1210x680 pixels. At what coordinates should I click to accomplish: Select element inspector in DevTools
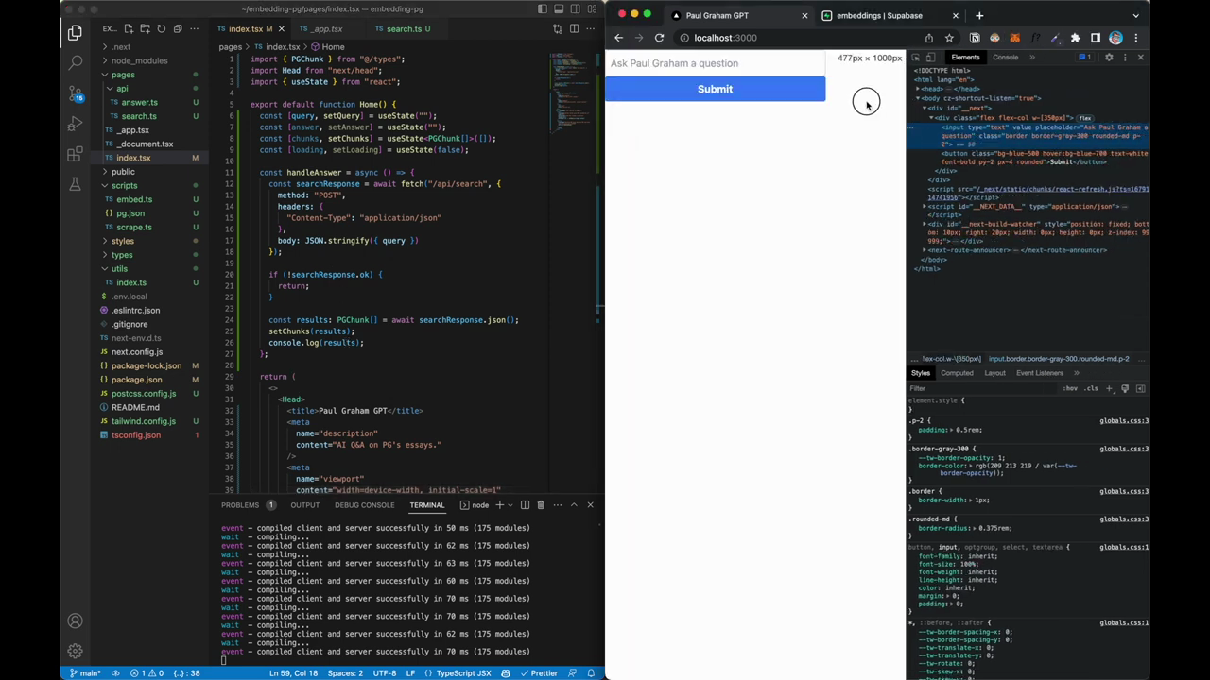pyautogui.click(x=915, y=58)
